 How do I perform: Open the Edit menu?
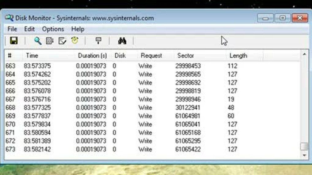pos(29,29)
